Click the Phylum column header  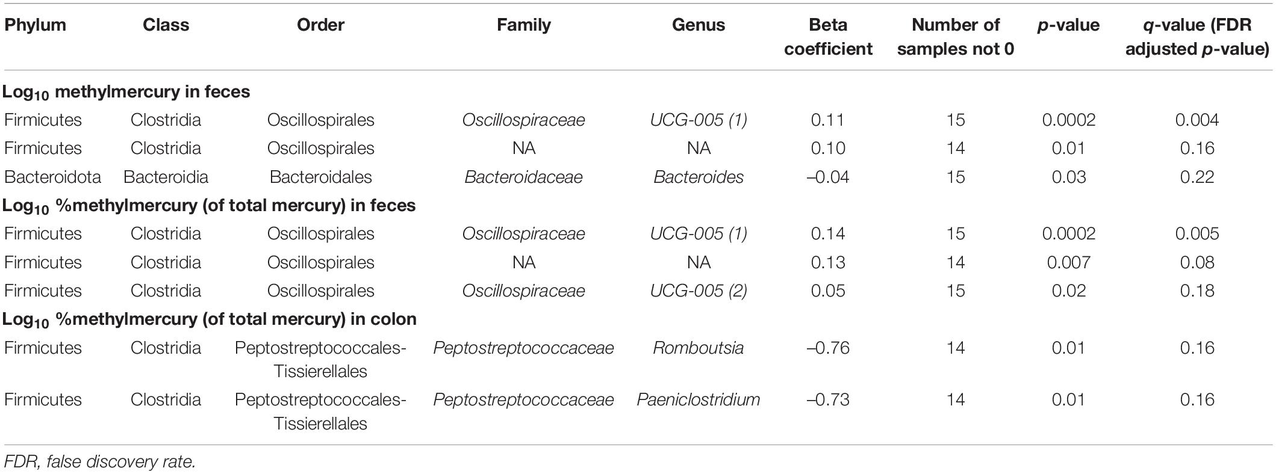[35, 25]
